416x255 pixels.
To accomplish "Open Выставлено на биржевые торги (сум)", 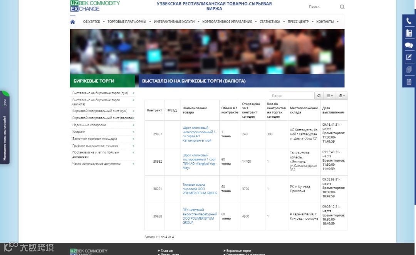I will pos(100,93).
